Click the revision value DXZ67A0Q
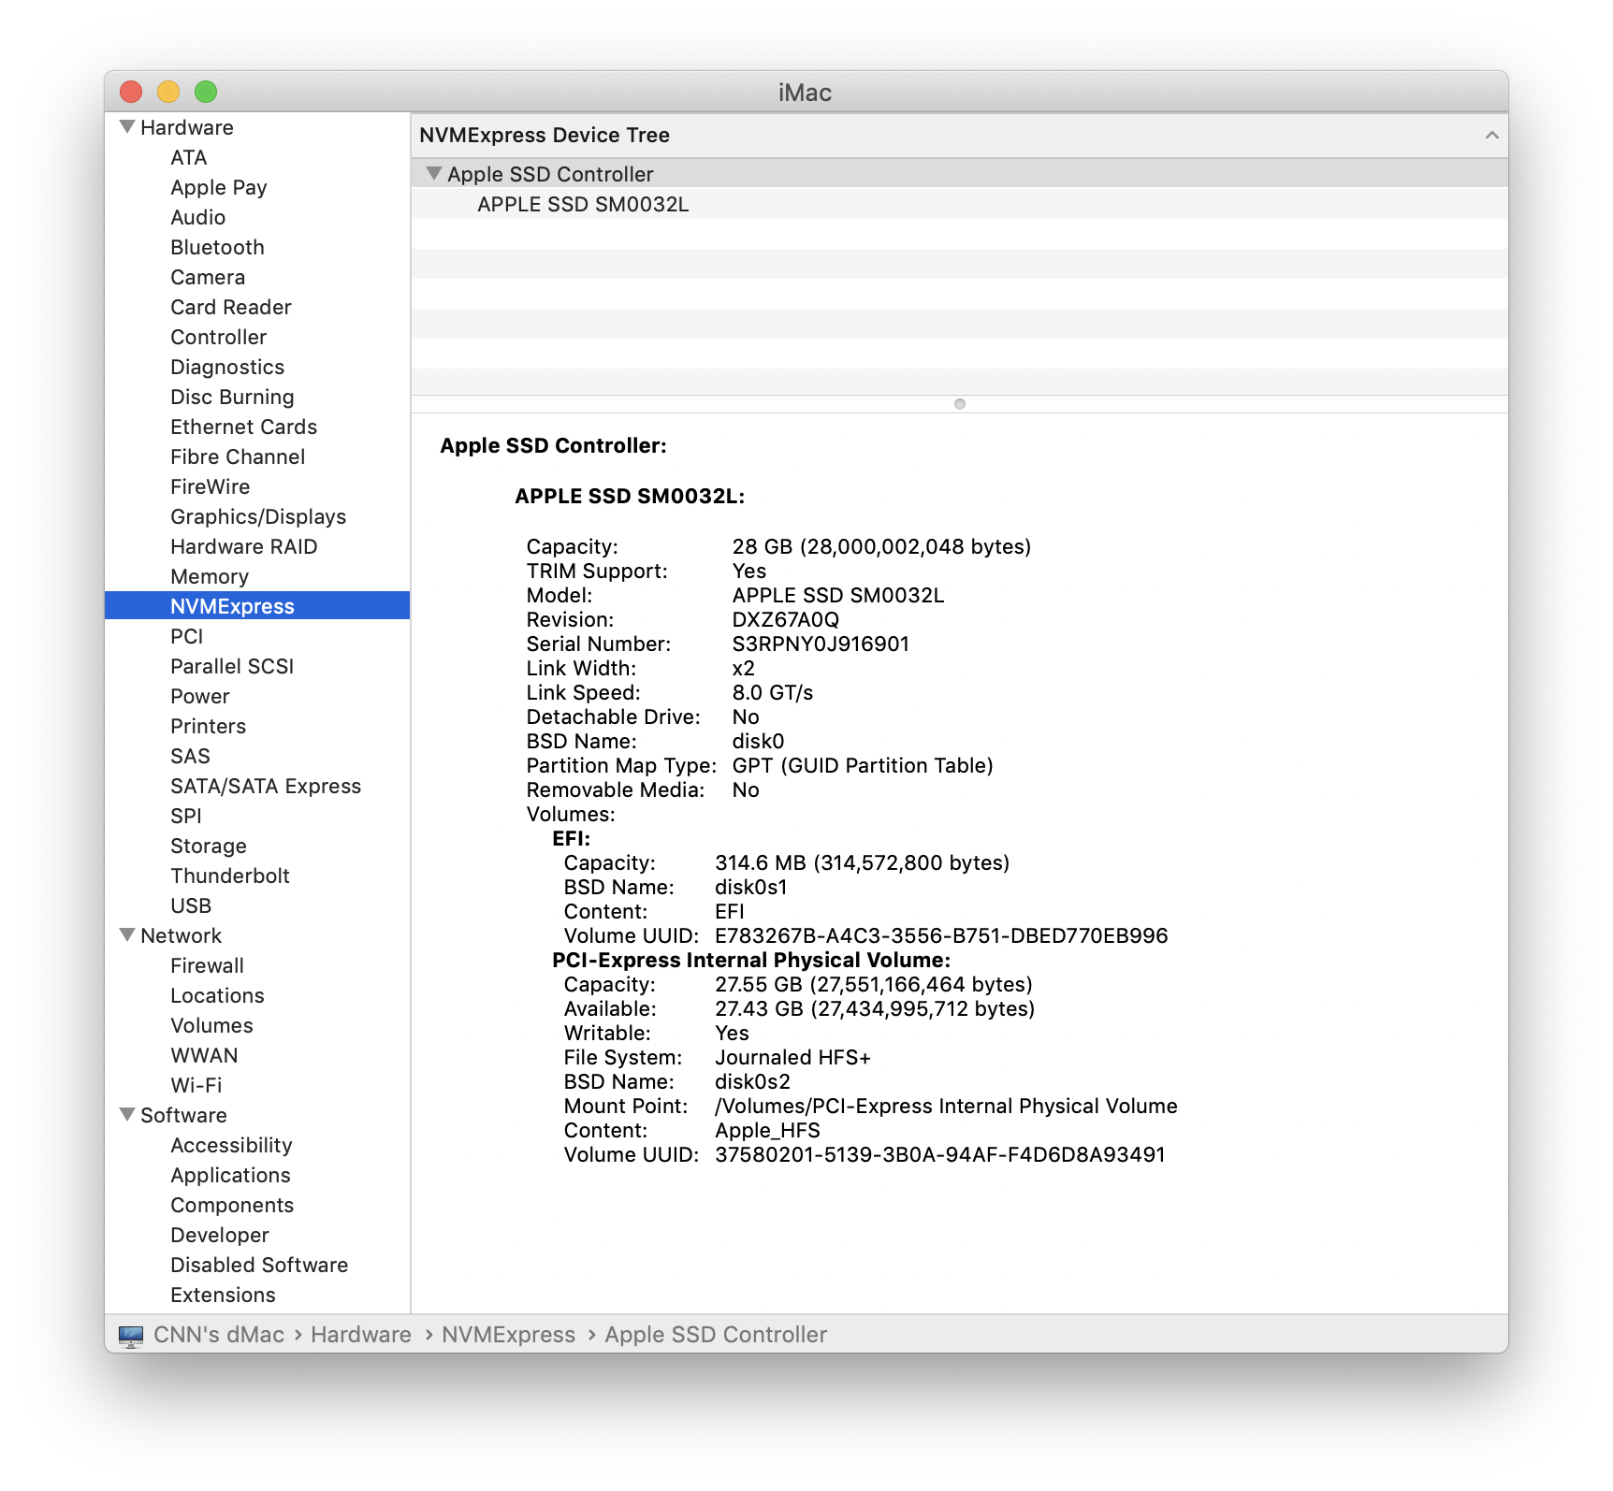 pyautogui.click(x=785, y=619)
